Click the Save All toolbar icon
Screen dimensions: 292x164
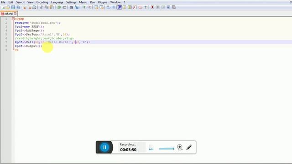point(18,7)
